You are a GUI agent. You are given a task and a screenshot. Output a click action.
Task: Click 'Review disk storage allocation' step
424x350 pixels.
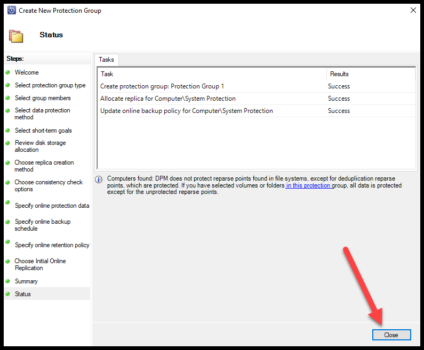tap(41, 146)
